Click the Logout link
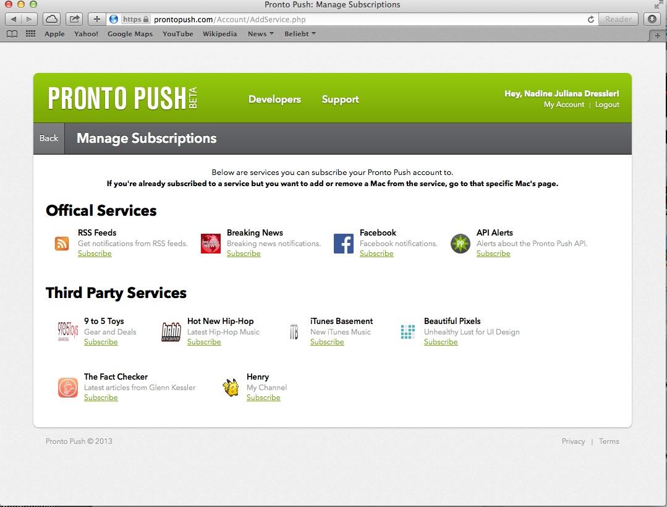The image size is (667, 507). tap(607, 104)
